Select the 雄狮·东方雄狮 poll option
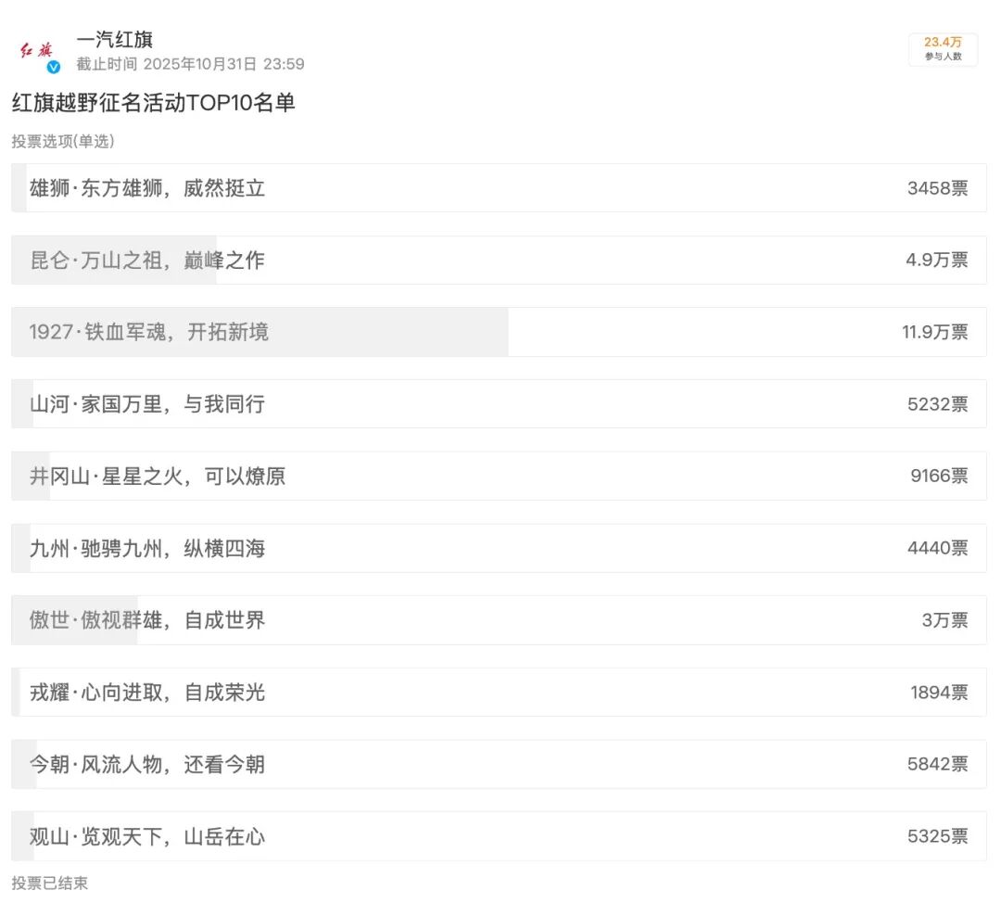 [499, 188]
